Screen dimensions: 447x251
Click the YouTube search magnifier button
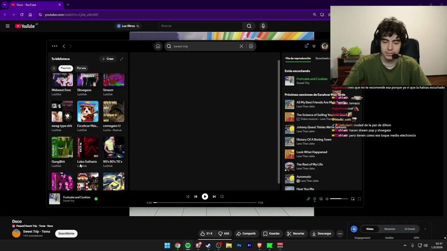[249, 26]
